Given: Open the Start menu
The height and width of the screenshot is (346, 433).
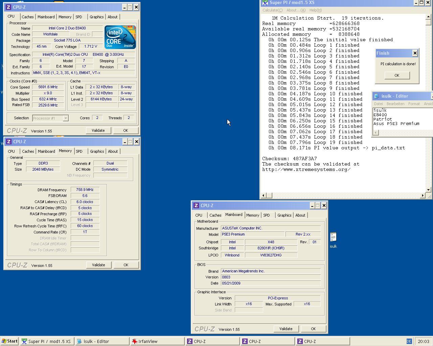Looking at the screenshot, I should [x=9, y=341].
